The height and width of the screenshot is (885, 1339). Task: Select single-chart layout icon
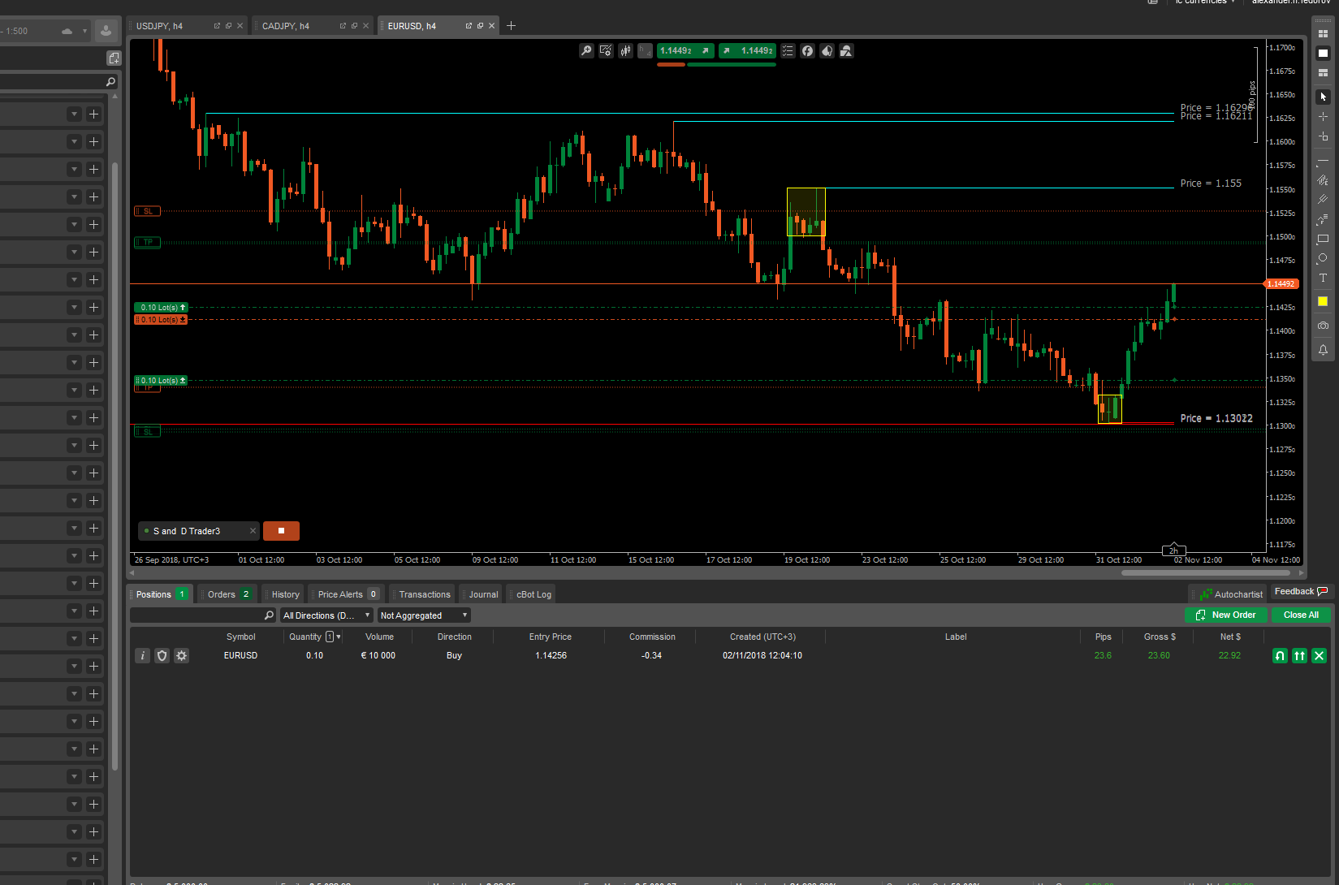point(1323,54)
